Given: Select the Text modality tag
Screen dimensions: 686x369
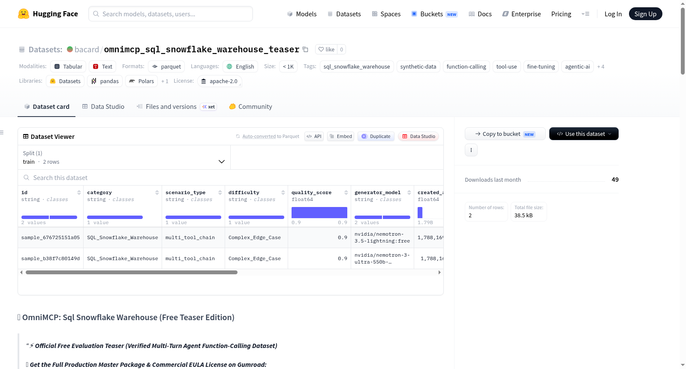Looking at the screenshot, I should 102,66.
